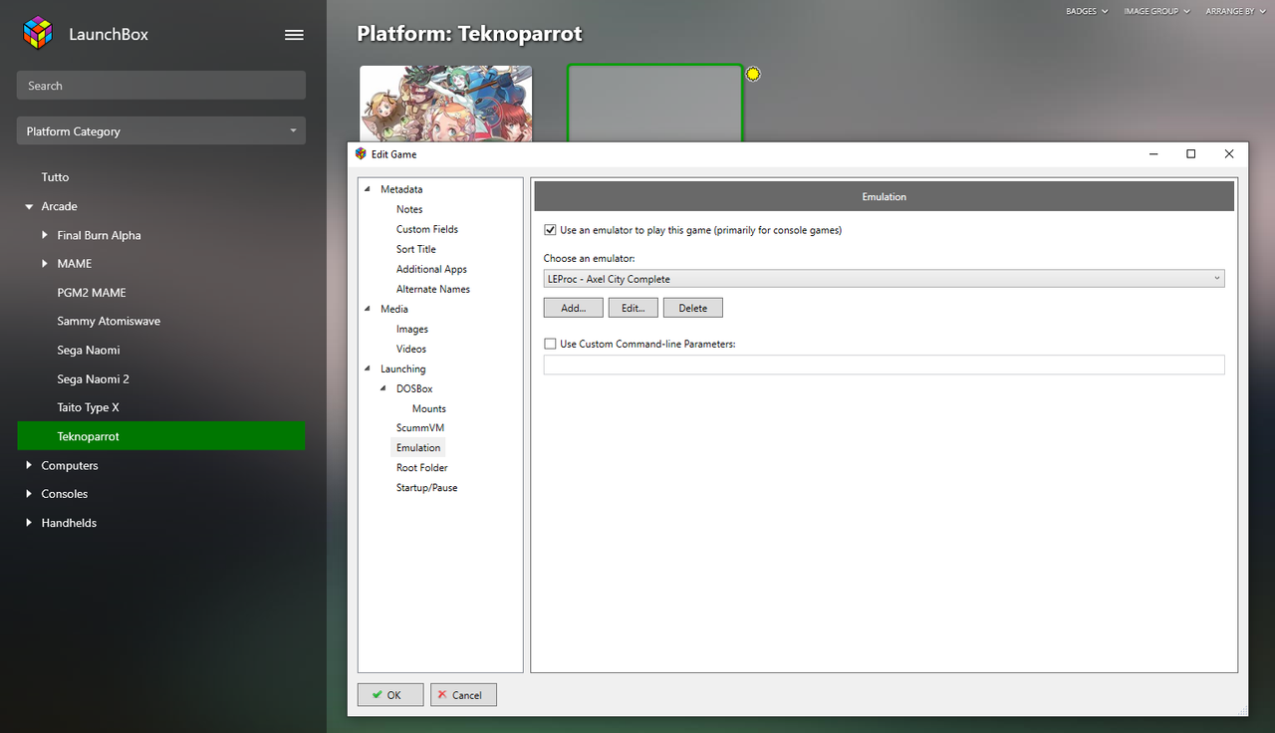1275x733 pixels.
Task: Expand the MAME platform arrow
Action: pyautogui.click(x=45, y=264)
